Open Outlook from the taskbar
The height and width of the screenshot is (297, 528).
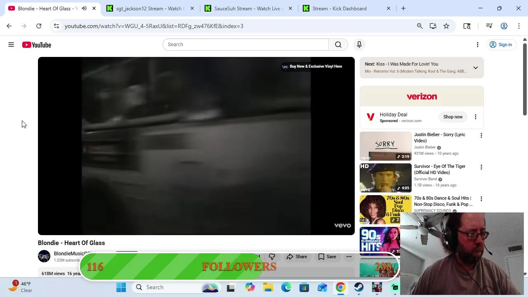(x=322, y=287)
